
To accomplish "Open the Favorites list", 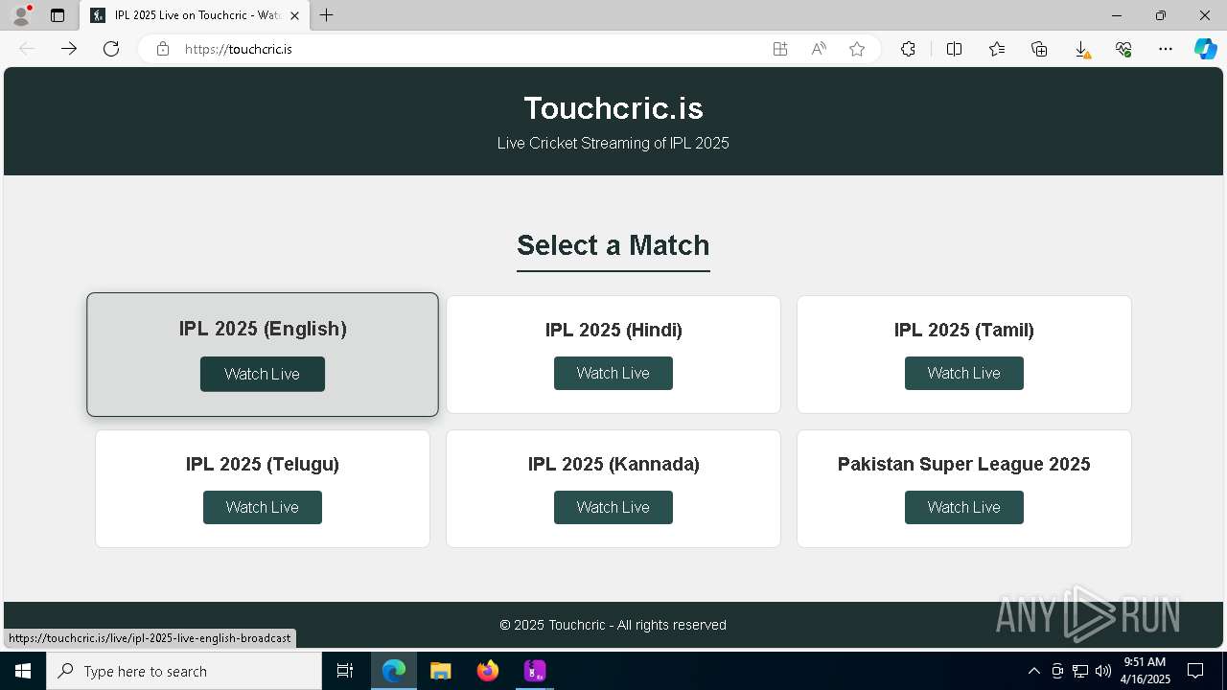I will (997, 49).
